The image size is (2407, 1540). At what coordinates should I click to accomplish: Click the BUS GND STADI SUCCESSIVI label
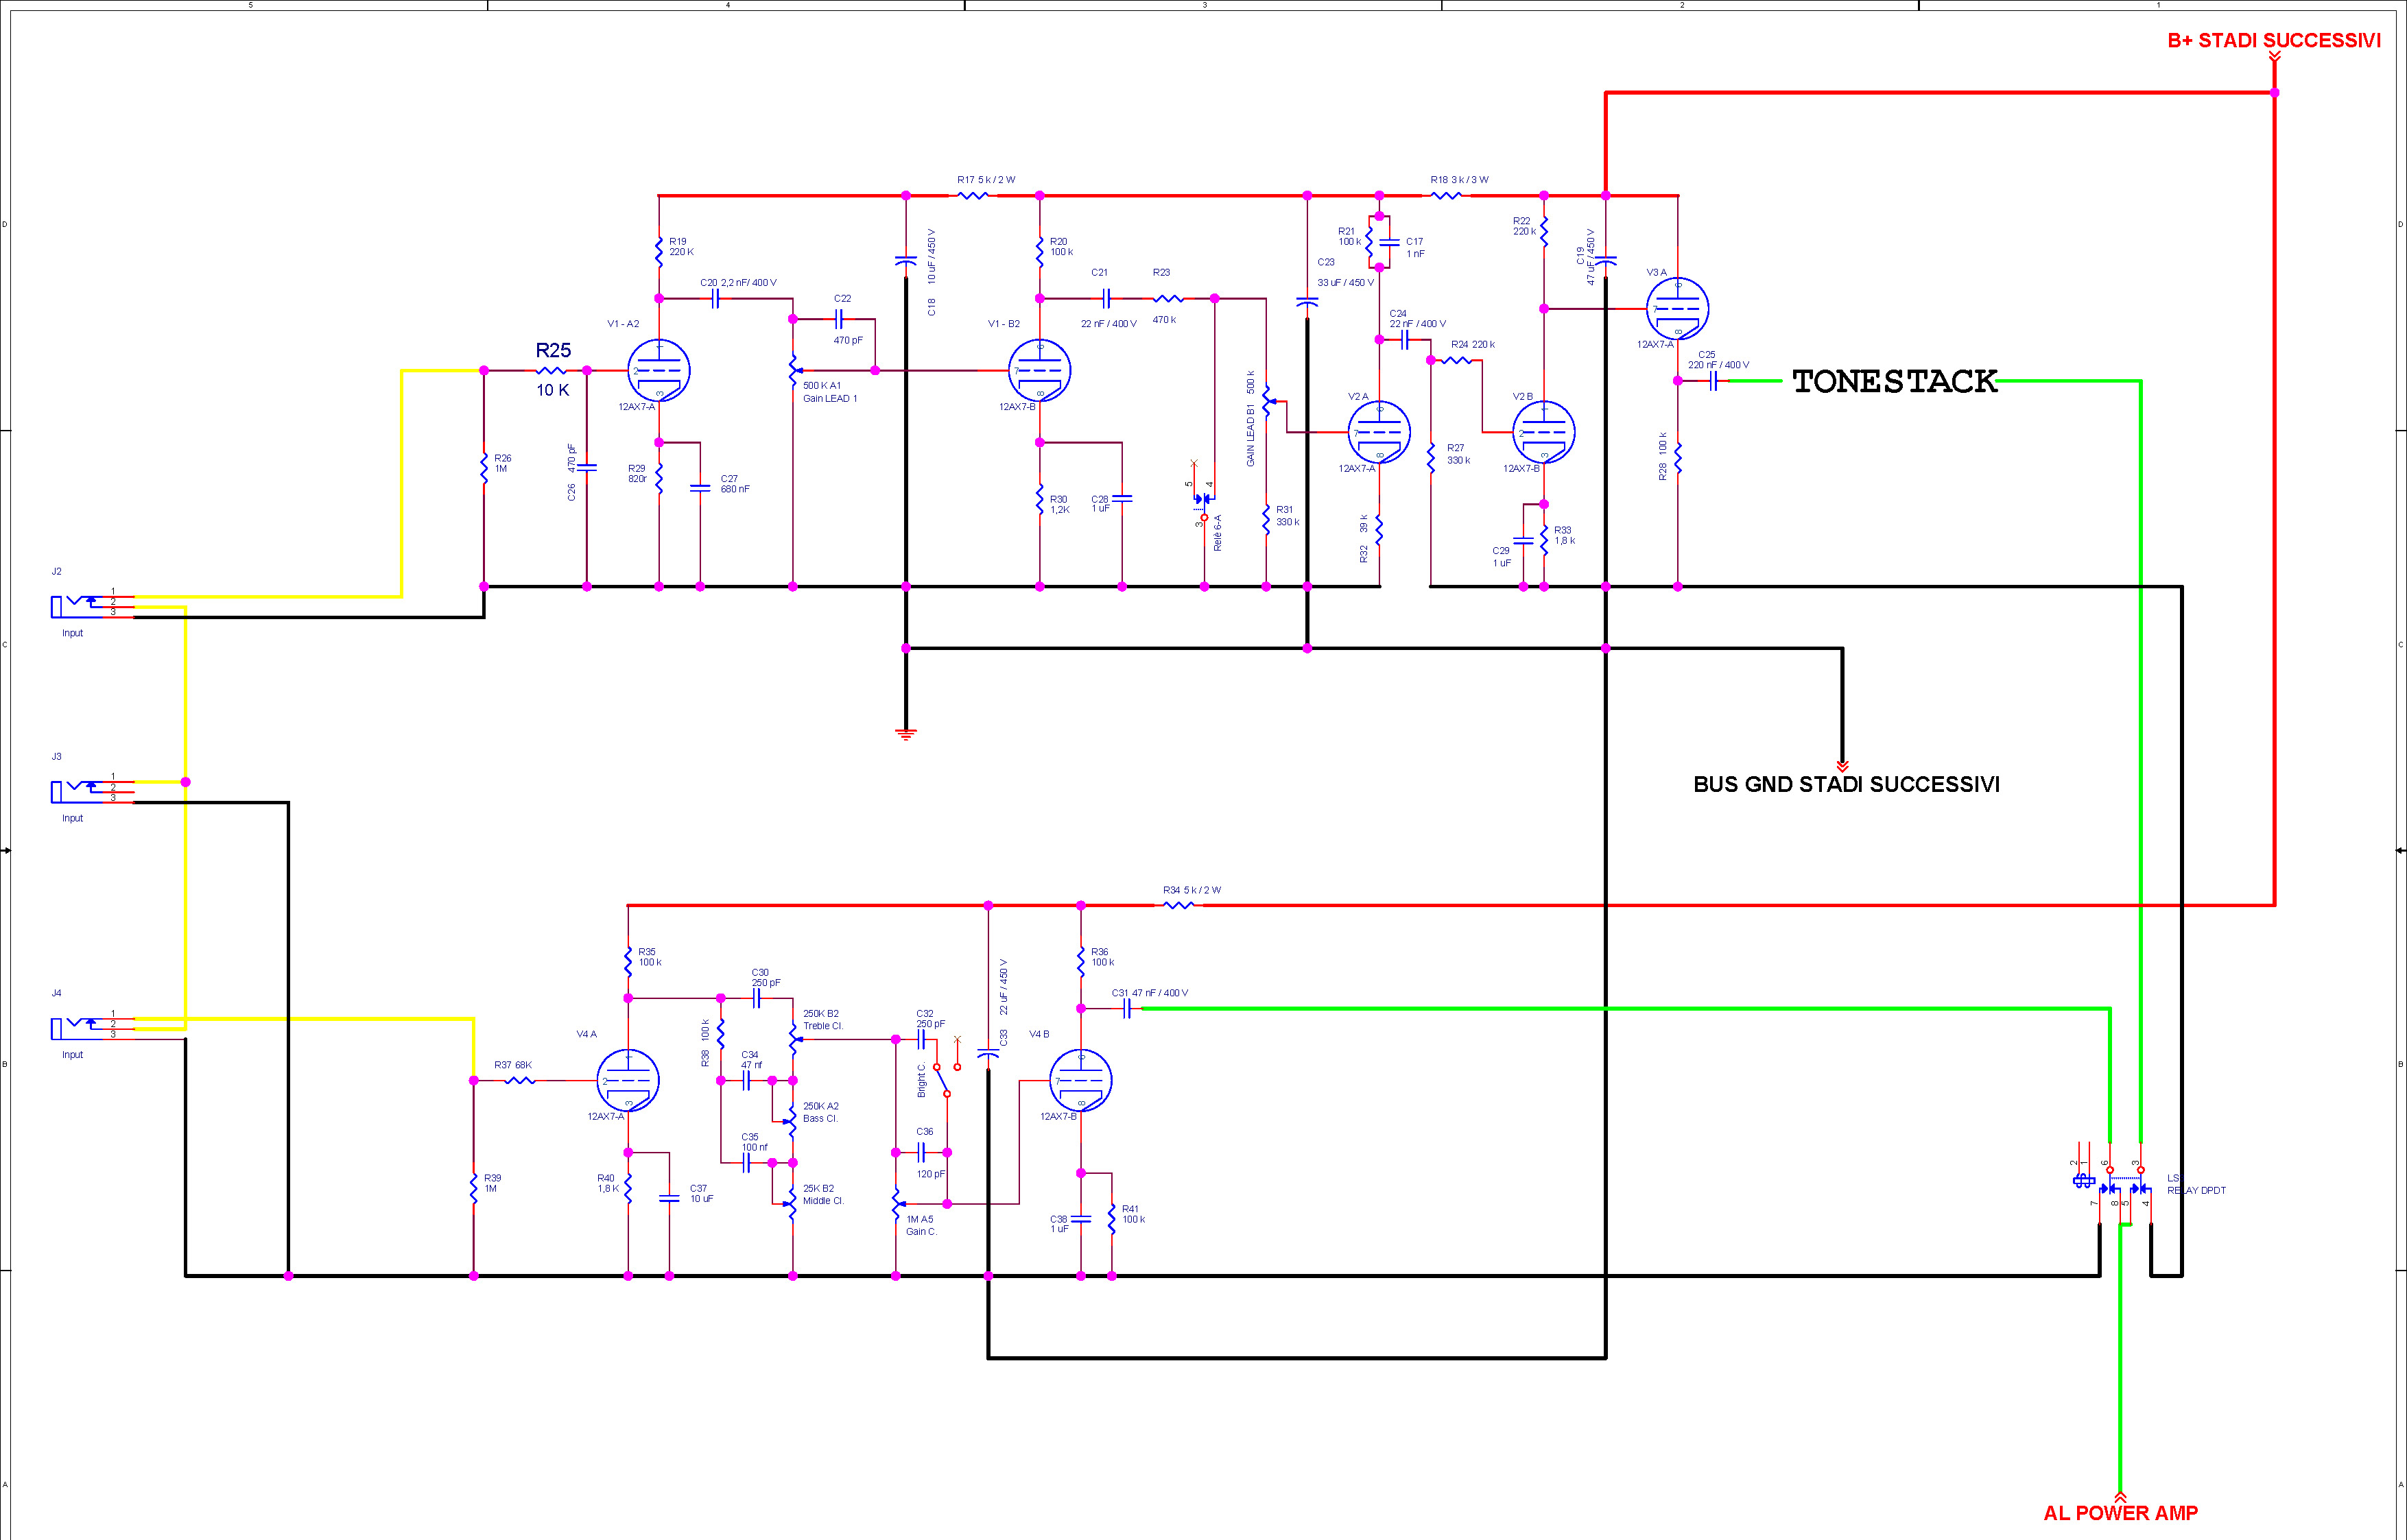coord(1846,785)
